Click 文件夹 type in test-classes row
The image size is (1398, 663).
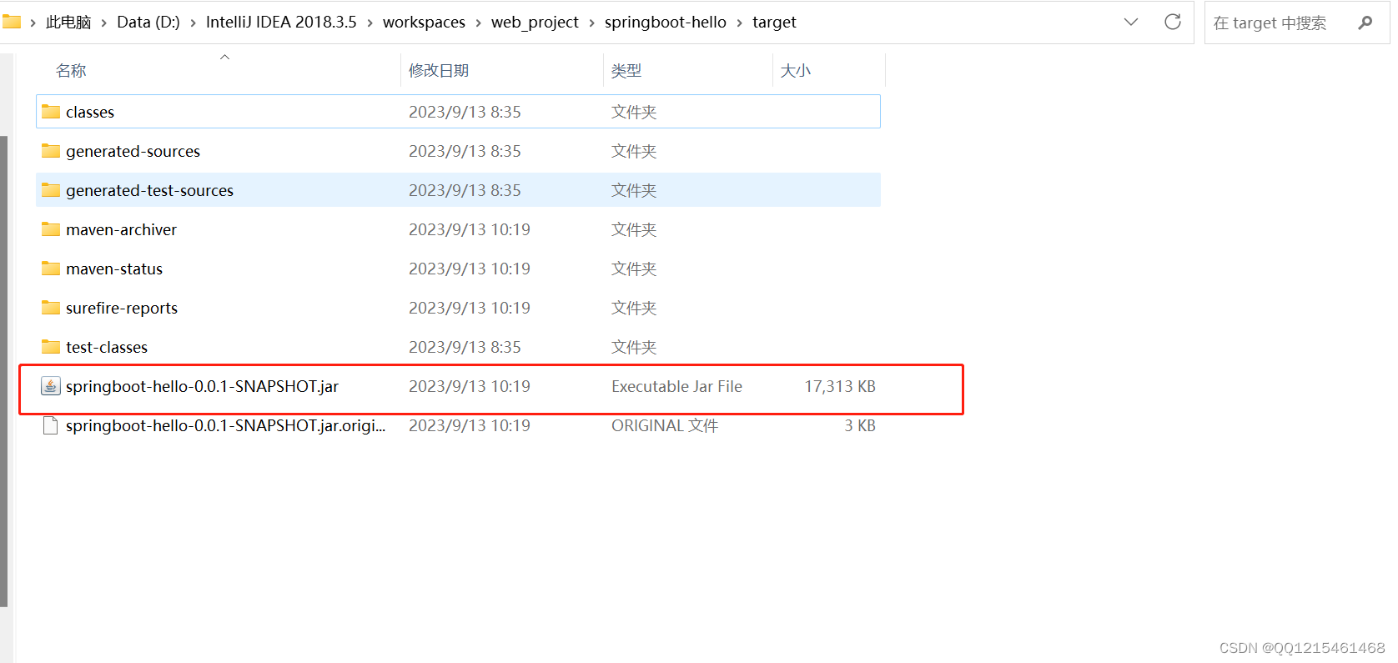click(634, 347)
